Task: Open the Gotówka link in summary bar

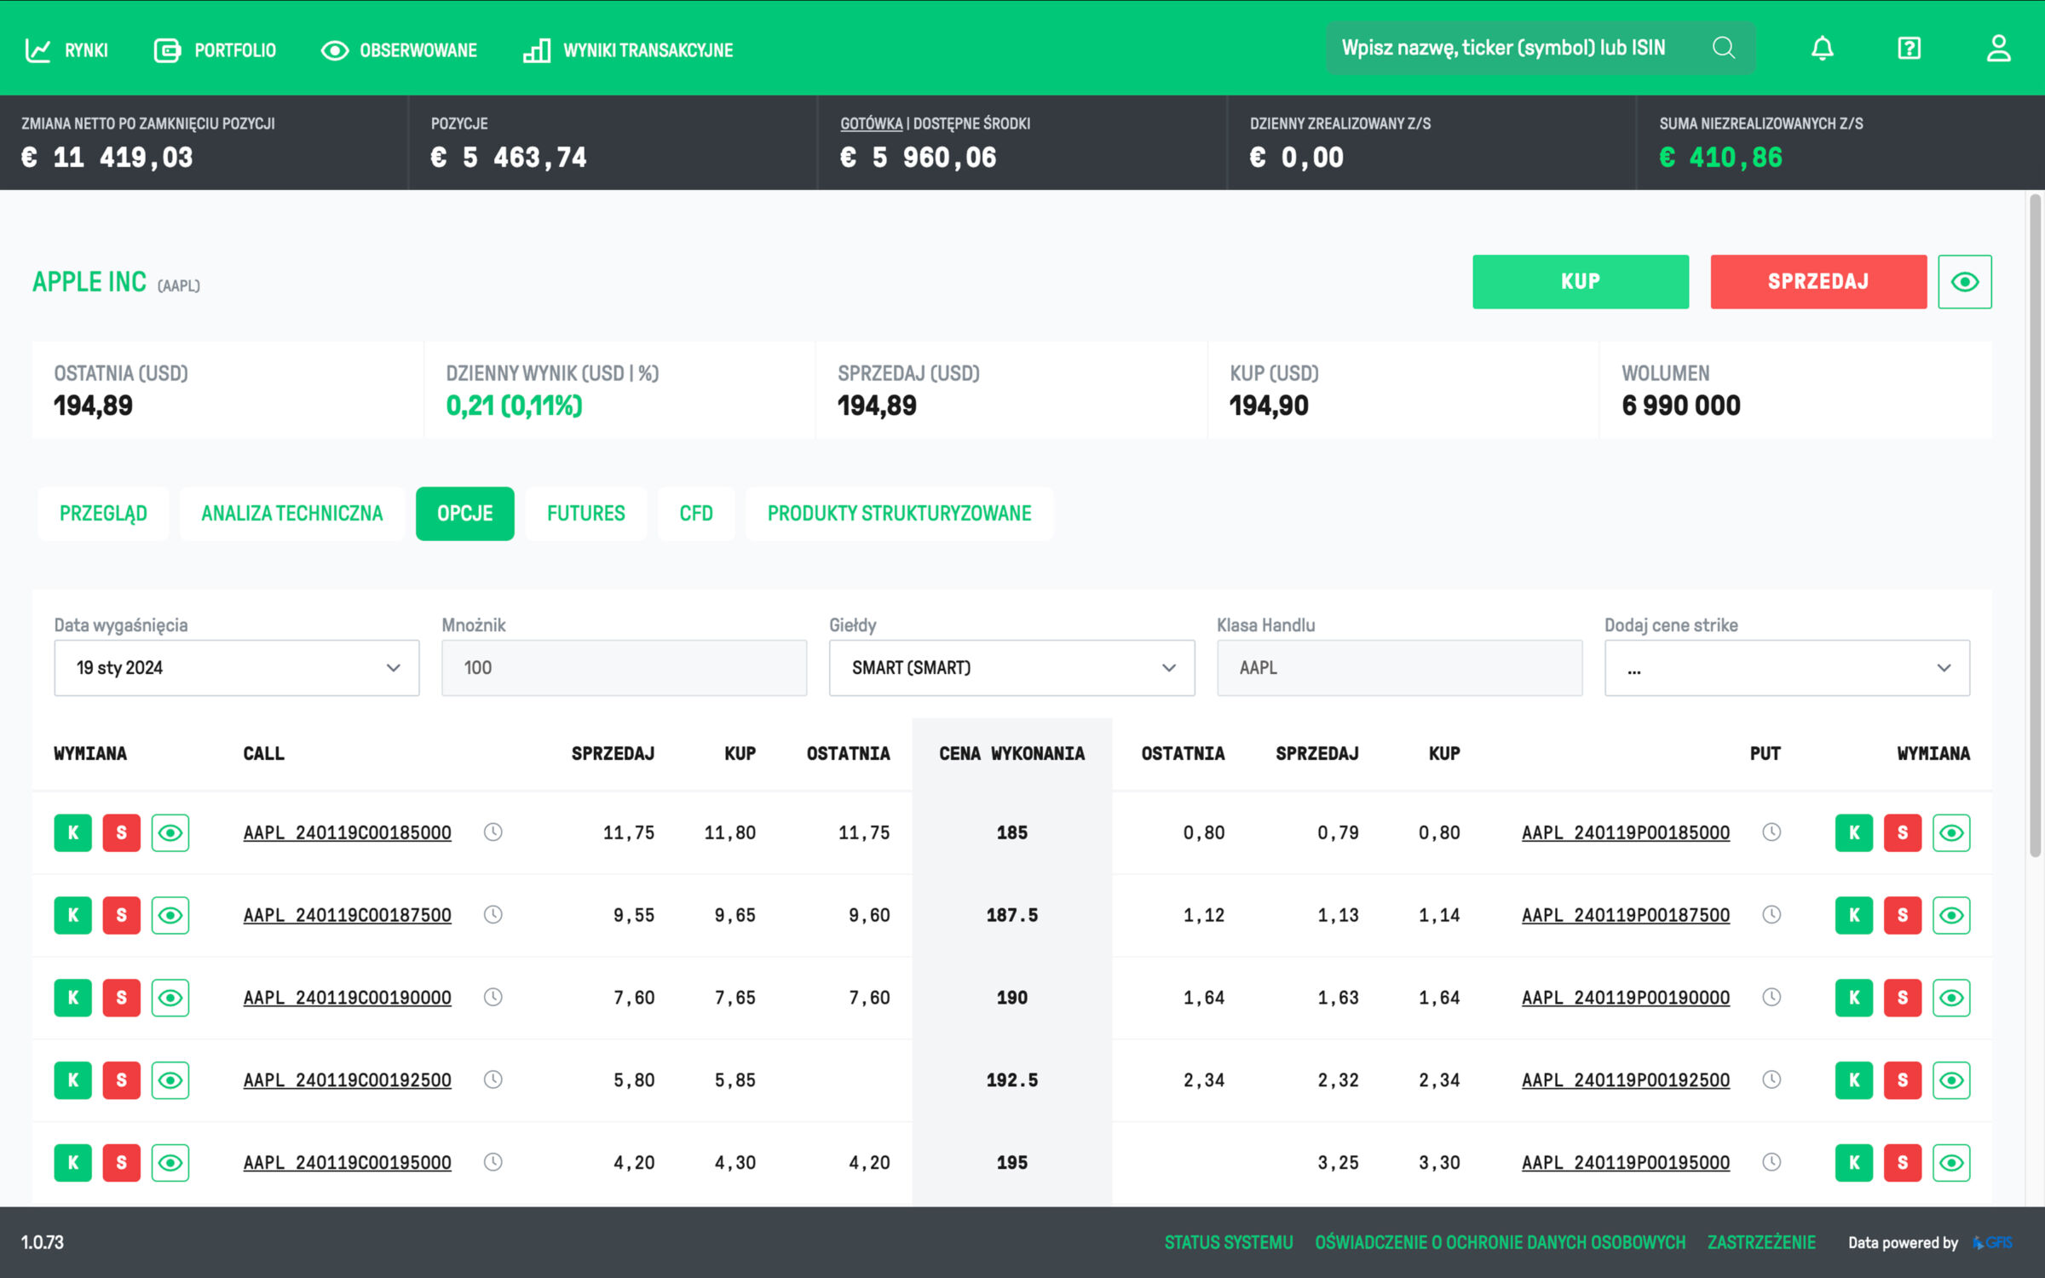Action: click(x=871, y=124)
